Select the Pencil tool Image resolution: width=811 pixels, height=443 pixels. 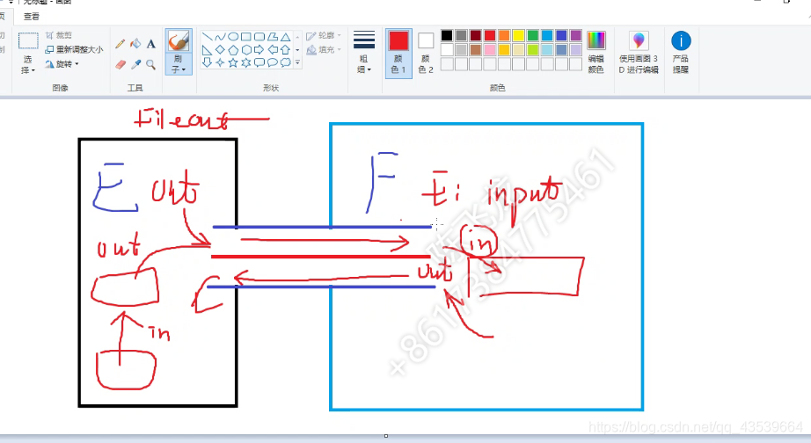[120, 44]
